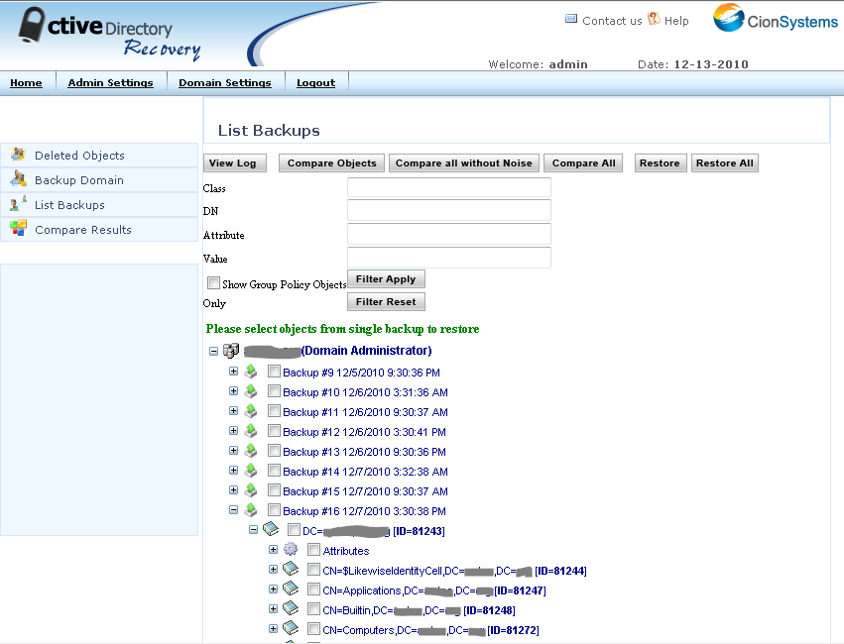Open the Domain Settings menu

224,83
